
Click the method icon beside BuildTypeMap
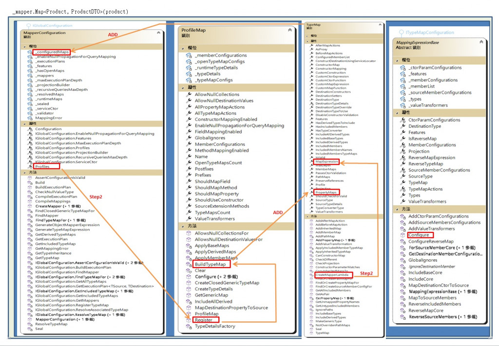click(x=189, y=264)
